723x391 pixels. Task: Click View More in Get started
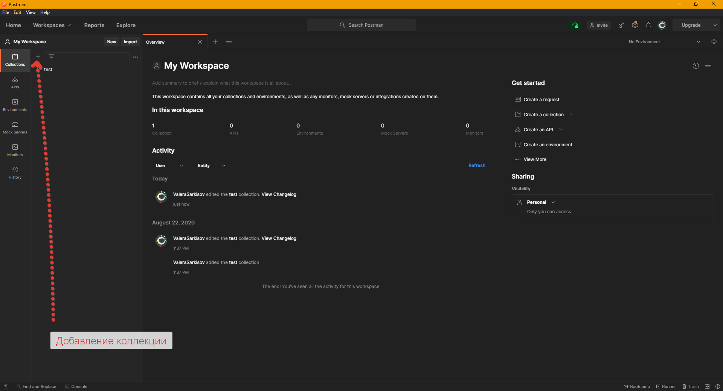tap(535, 159)
